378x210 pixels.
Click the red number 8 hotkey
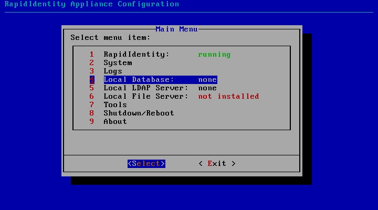pyautogui.click(x=91, y=113)
